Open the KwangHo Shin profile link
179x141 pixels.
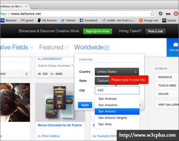pos(107,136)
